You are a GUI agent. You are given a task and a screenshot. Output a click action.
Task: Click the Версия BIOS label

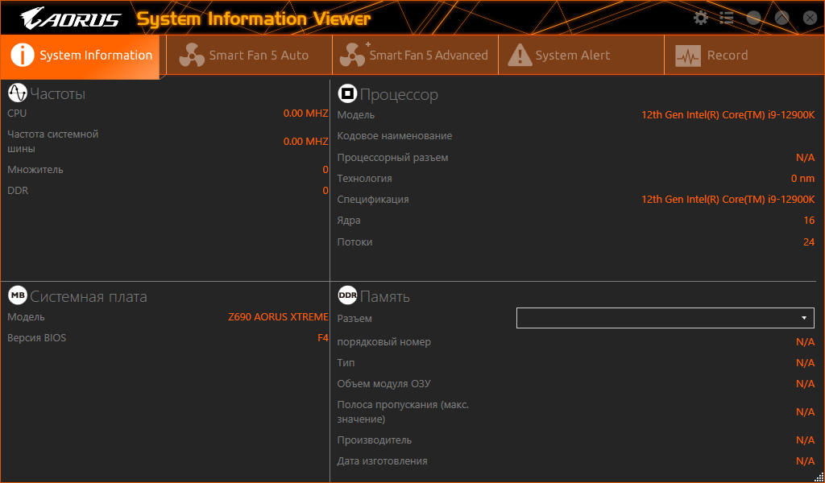click(x=37, y=338)
